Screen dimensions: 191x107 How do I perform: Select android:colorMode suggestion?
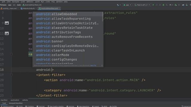coord(68,55)
